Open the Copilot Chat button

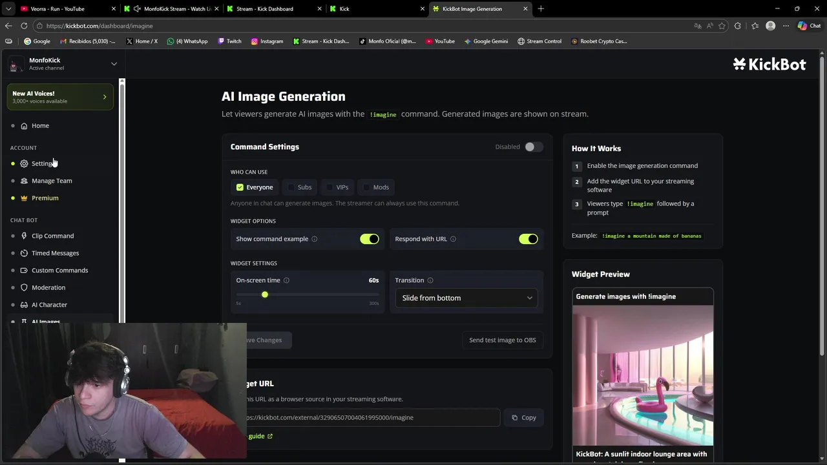point(809,26)
